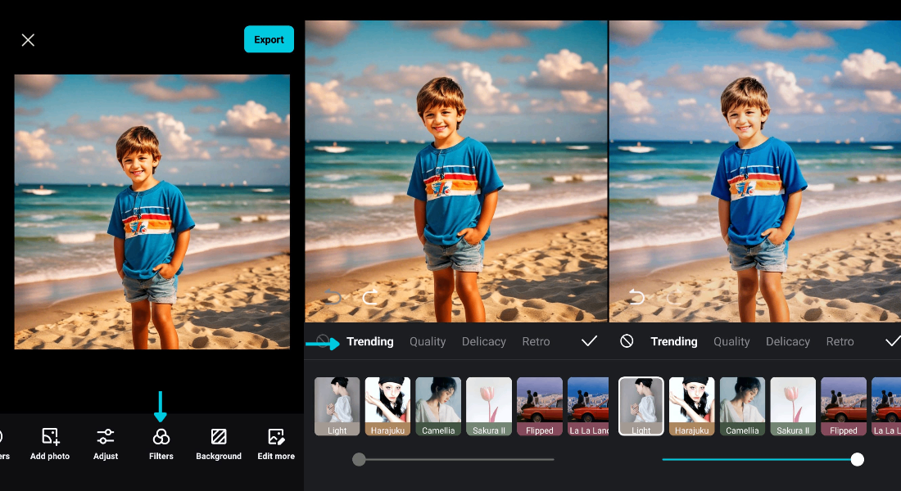Click redo arrow in the middle panel
This screenshot has width=901, height=491.
point(370,297)
